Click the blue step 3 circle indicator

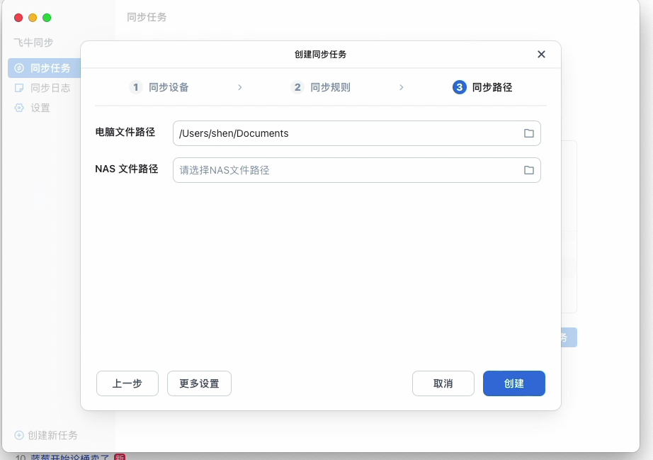pos(458,87)
